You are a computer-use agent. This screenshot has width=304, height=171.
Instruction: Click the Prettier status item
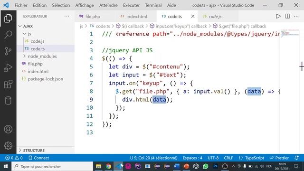click(x=279, y=158)
